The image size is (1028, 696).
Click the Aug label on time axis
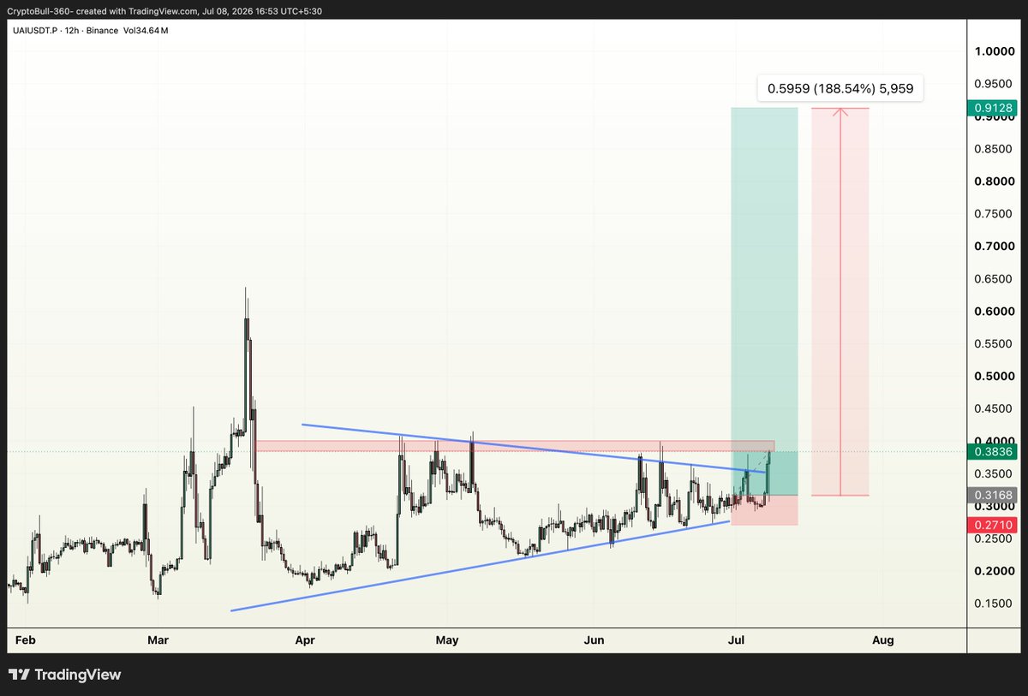pos(883,639)
